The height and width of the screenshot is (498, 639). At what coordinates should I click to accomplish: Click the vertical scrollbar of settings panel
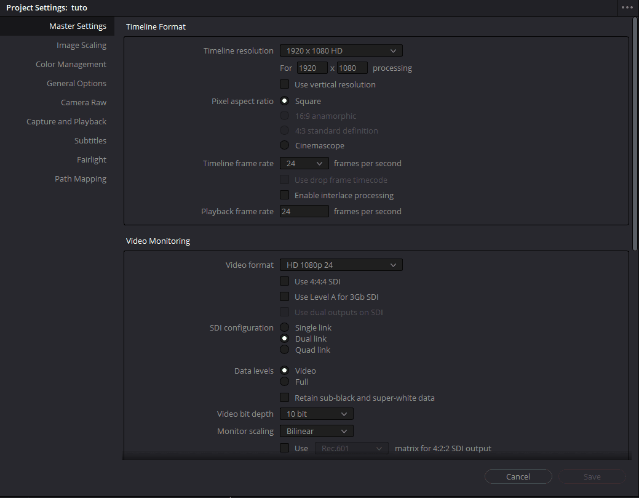635,135
